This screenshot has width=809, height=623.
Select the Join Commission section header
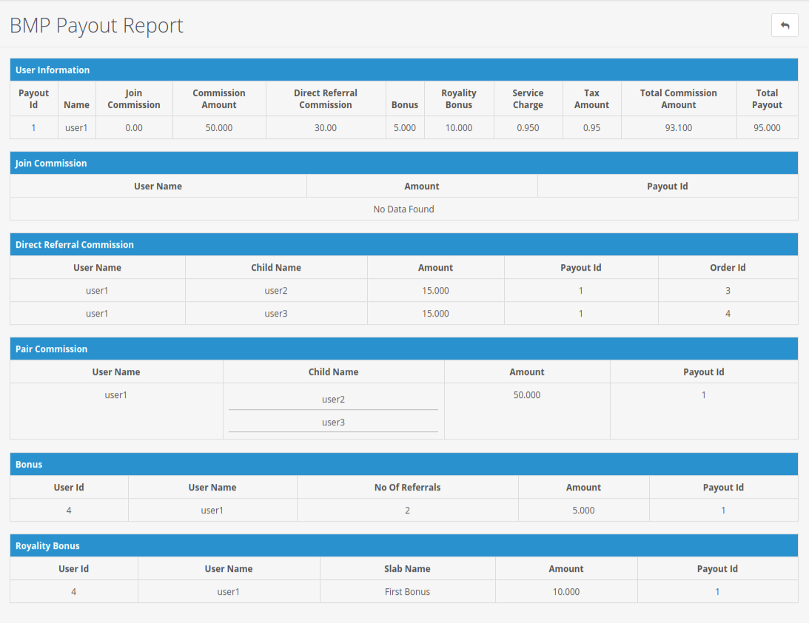coord(51,164)
